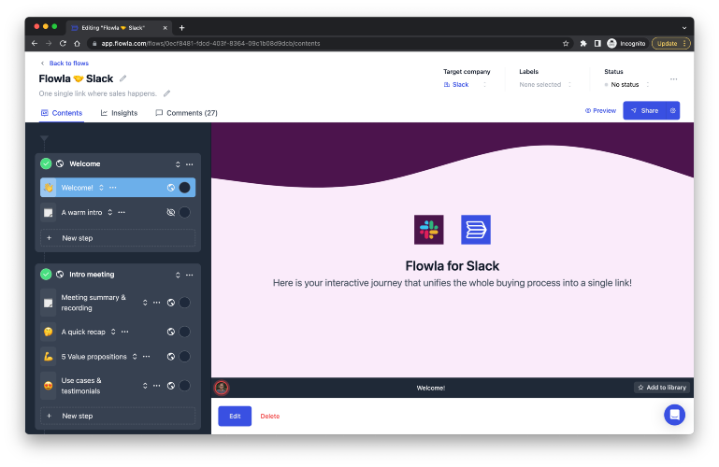Open the Intro meeting section more options
Viewport: 719px width, 467px height.
pos(190,276)
